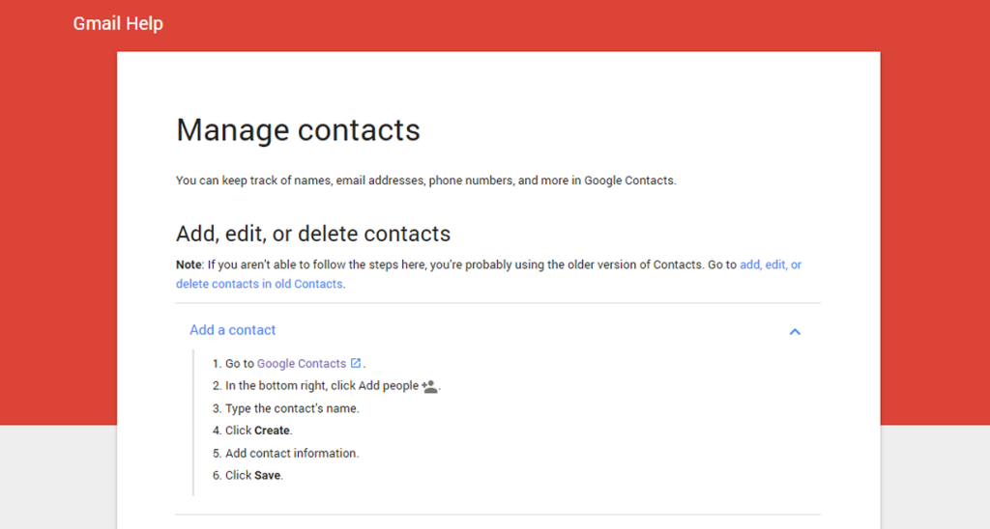Click the 'Add, edit, or delete contacts' heading
Viewport: 990px width, 529px height.
pyautogui.click(x=313, y=234)
